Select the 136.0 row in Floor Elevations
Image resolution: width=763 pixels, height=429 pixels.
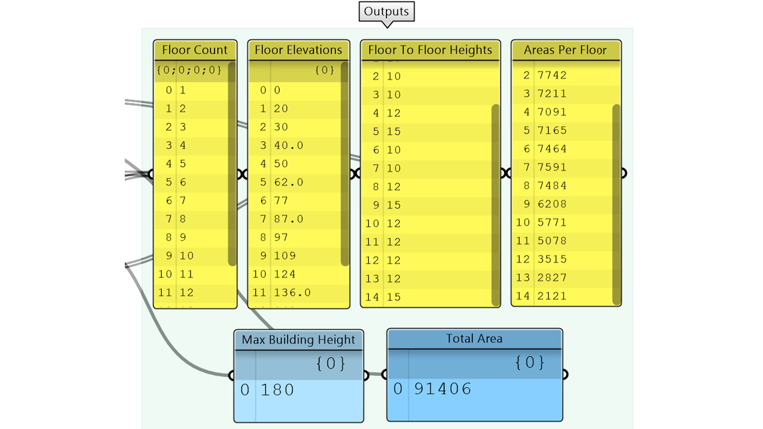[292, 293]
